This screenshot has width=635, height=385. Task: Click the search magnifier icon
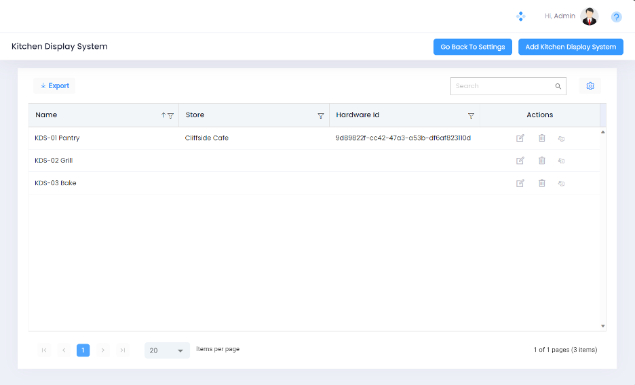(x=558, y=86)
